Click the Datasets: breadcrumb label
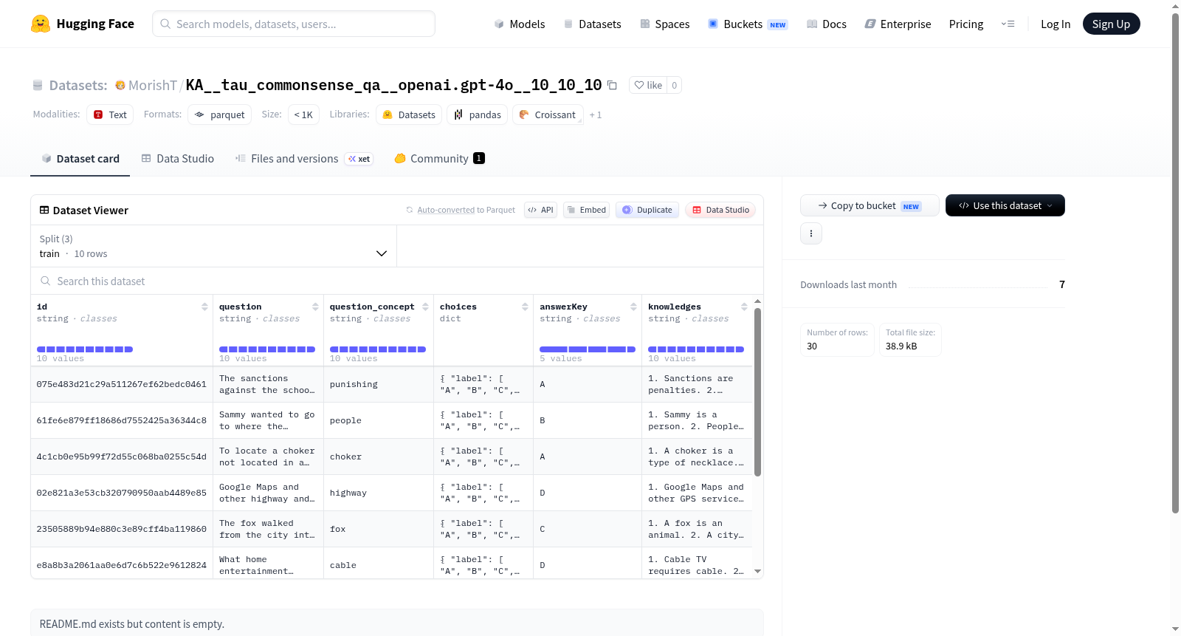 (78, 85)
